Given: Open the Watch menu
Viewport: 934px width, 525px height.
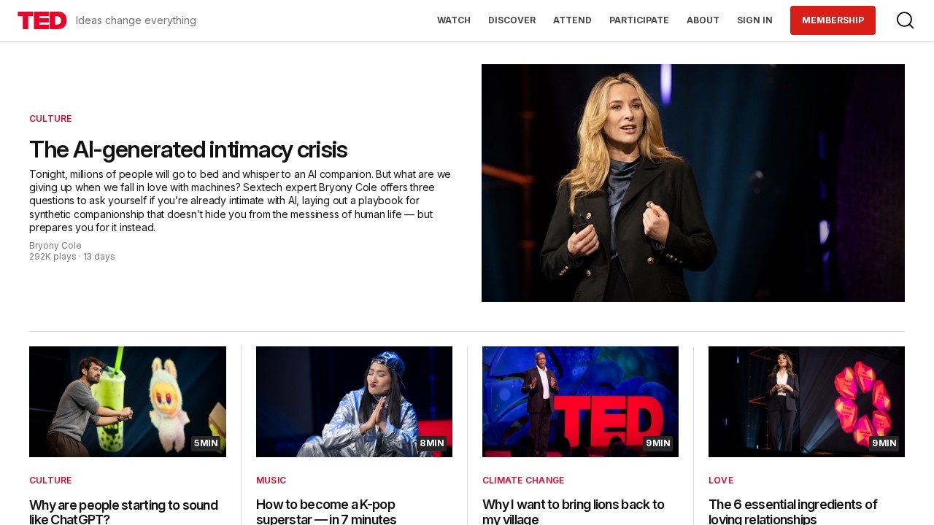Looking at the screenshot, I should pos(454,20).
